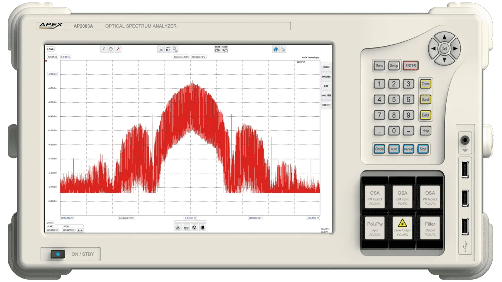Open the blue help icon in toolbar

(275, 49)
